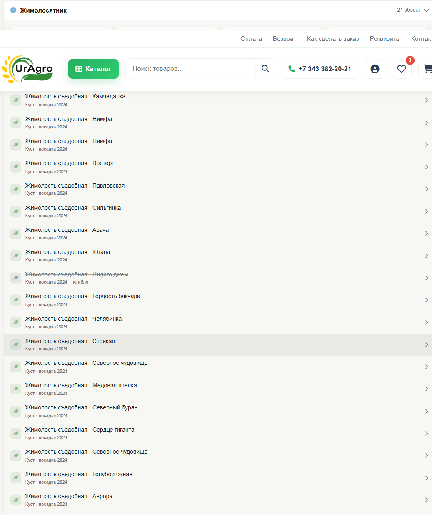Open the Каталог button
Image resolution: width=432 pixels, height=515 pixels.
point(93,69)
